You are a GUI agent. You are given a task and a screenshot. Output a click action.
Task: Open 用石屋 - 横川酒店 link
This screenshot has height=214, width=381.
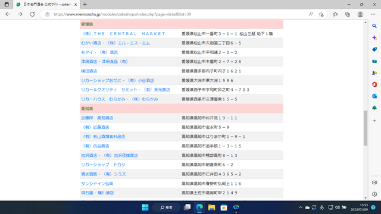[x=97, y=193]
